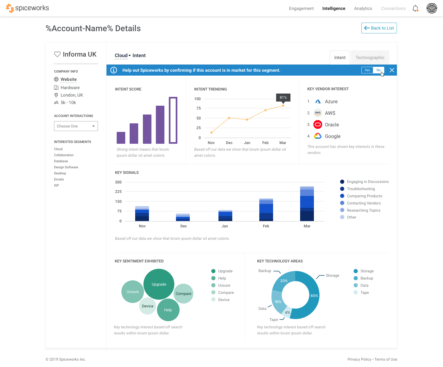This screenshot has width=443, height=367.
Task: Click the Mar point on Intent Trending
Action: click(x=283, y=106)
